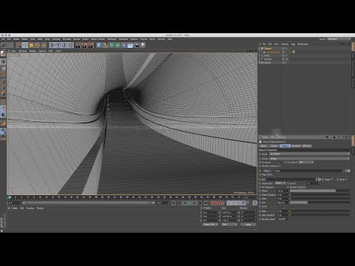Toggle the Render Instances checkbox
This screenshot has height=266, width=355.
click(280, 166)
